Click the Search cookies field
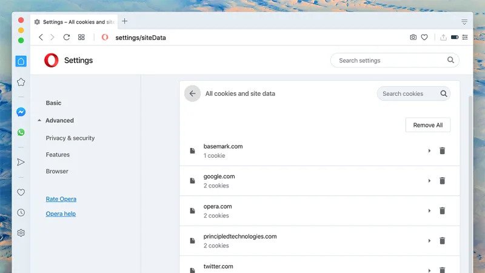The image size is (485, 273). [413, 93]
